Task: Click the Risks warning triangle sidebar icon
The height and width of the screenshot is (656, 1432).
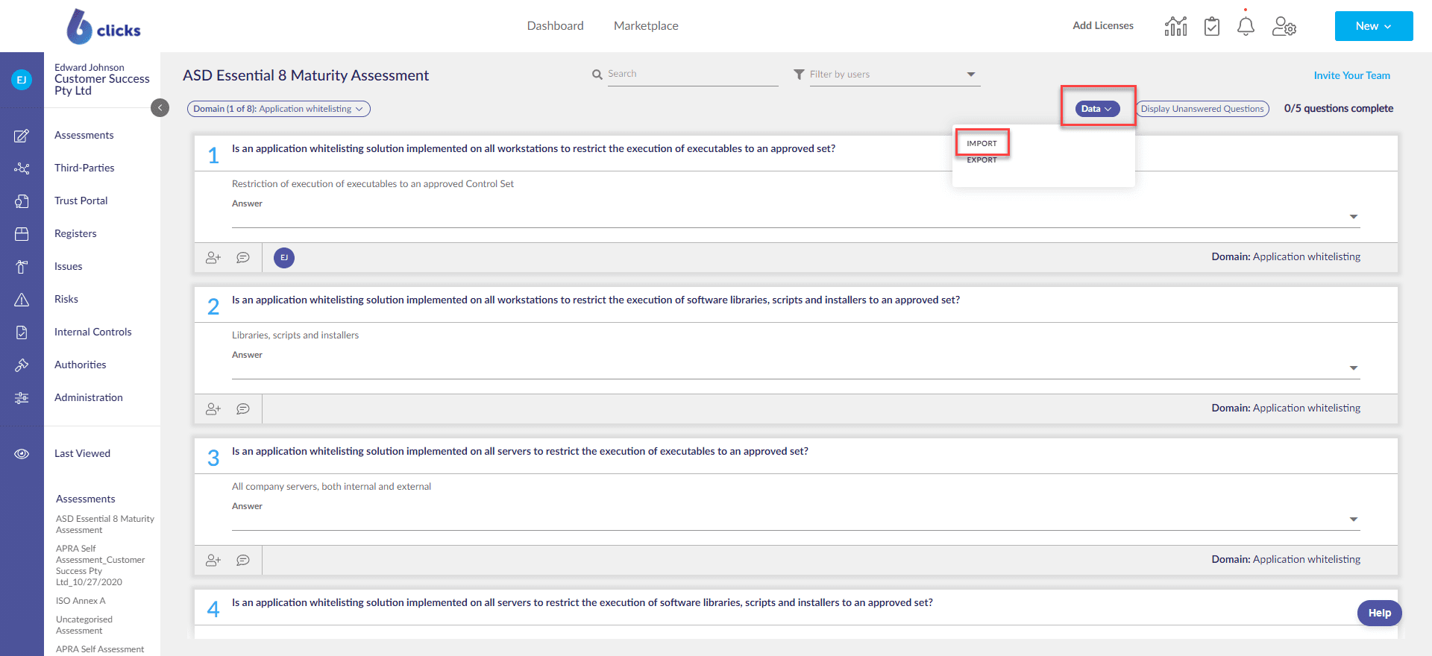Action: tap(22, 300)
